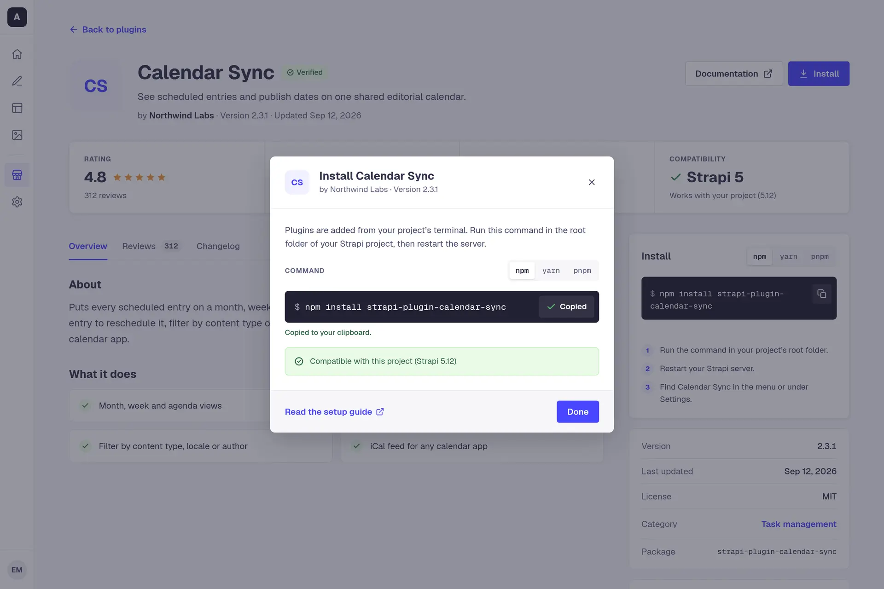Open the Home icon in sidebar

point(17,54)
